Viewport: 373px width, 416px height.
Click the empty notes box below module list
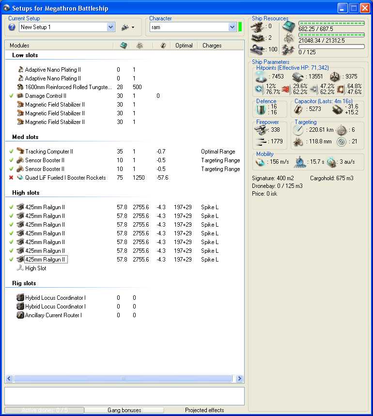[124, 396]
